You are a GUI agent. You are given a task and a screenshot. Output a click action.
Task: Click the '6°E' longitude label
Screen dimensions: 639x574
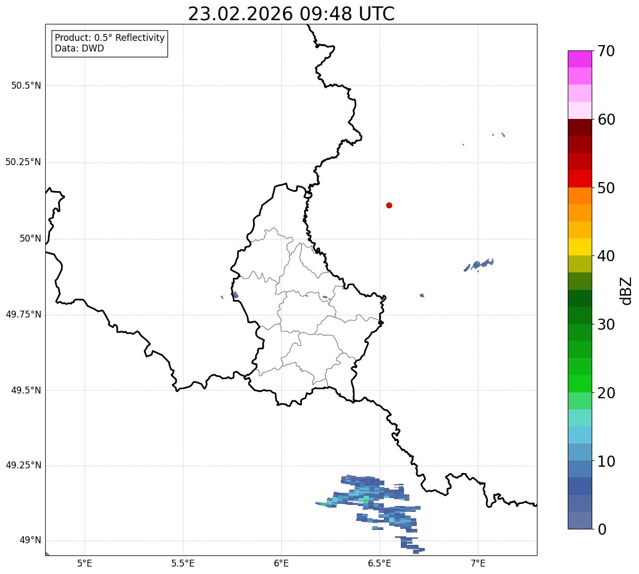tap(281, 563)
